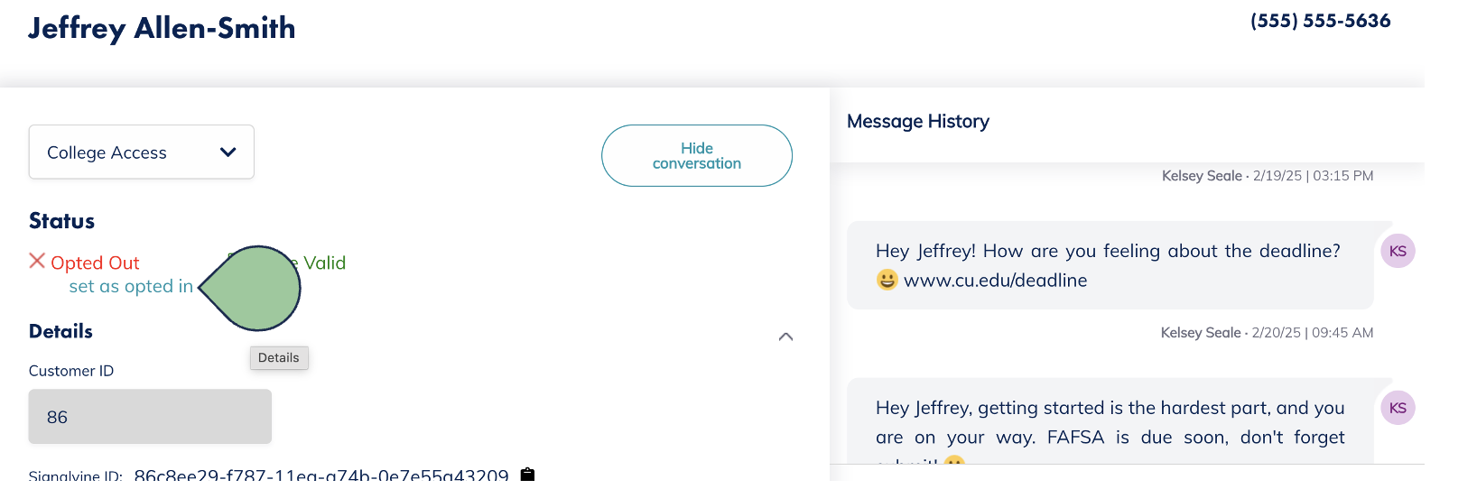This screenshot has width=1477, height=489.
Task: Open the College Access program dropdown
Action: click(141, 152)
